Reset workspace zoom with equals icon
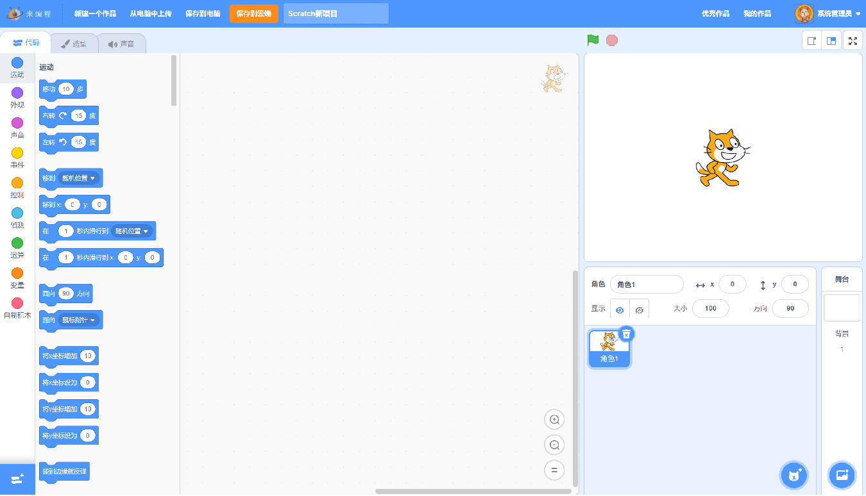 [x=554, y=470]
